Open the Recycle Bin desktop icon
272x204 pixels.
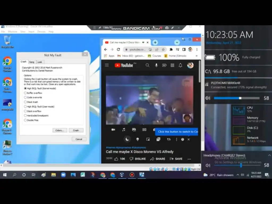7,42
